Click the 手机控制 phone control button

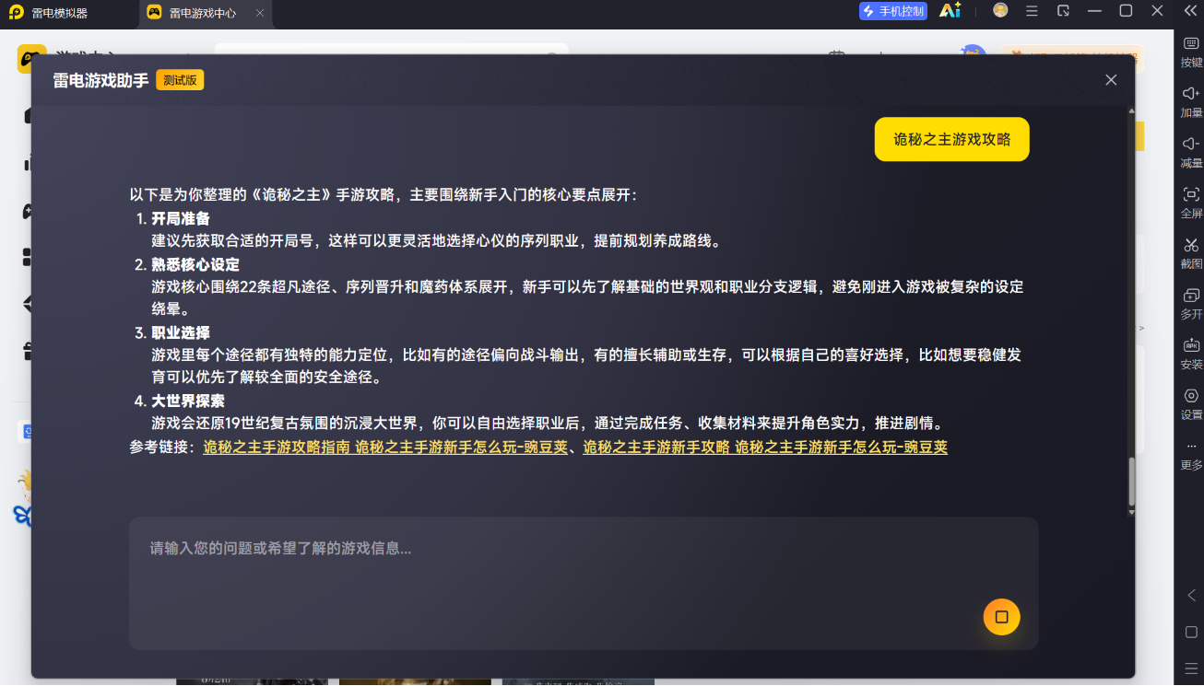(x=893, y=11)
